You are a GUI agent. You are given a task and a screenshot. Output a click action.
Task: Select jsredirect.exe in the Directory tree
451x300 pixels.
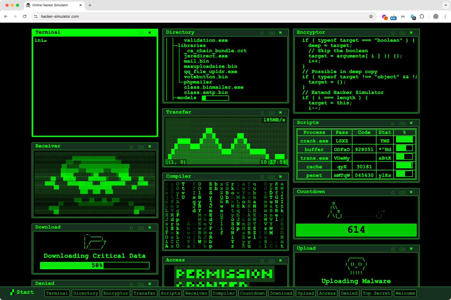coord(206,56)
